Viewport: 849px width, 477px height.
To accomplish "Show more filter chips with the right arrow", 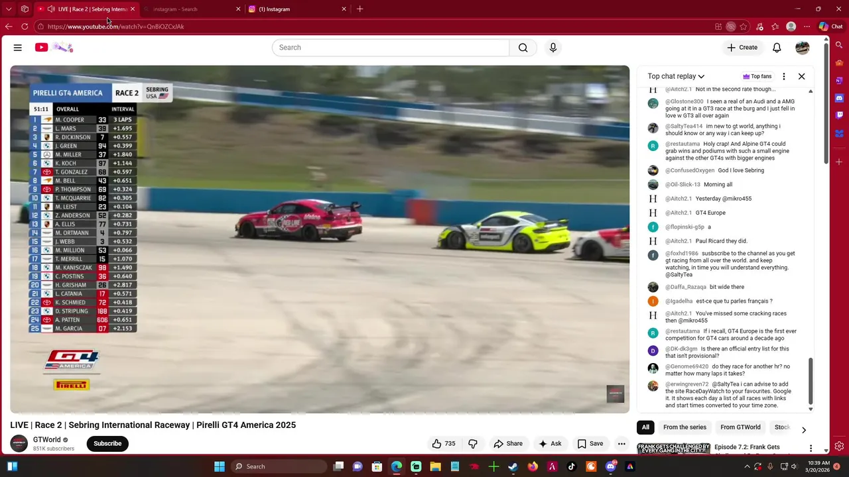I will pyautogui.click(x=803, y=429).
